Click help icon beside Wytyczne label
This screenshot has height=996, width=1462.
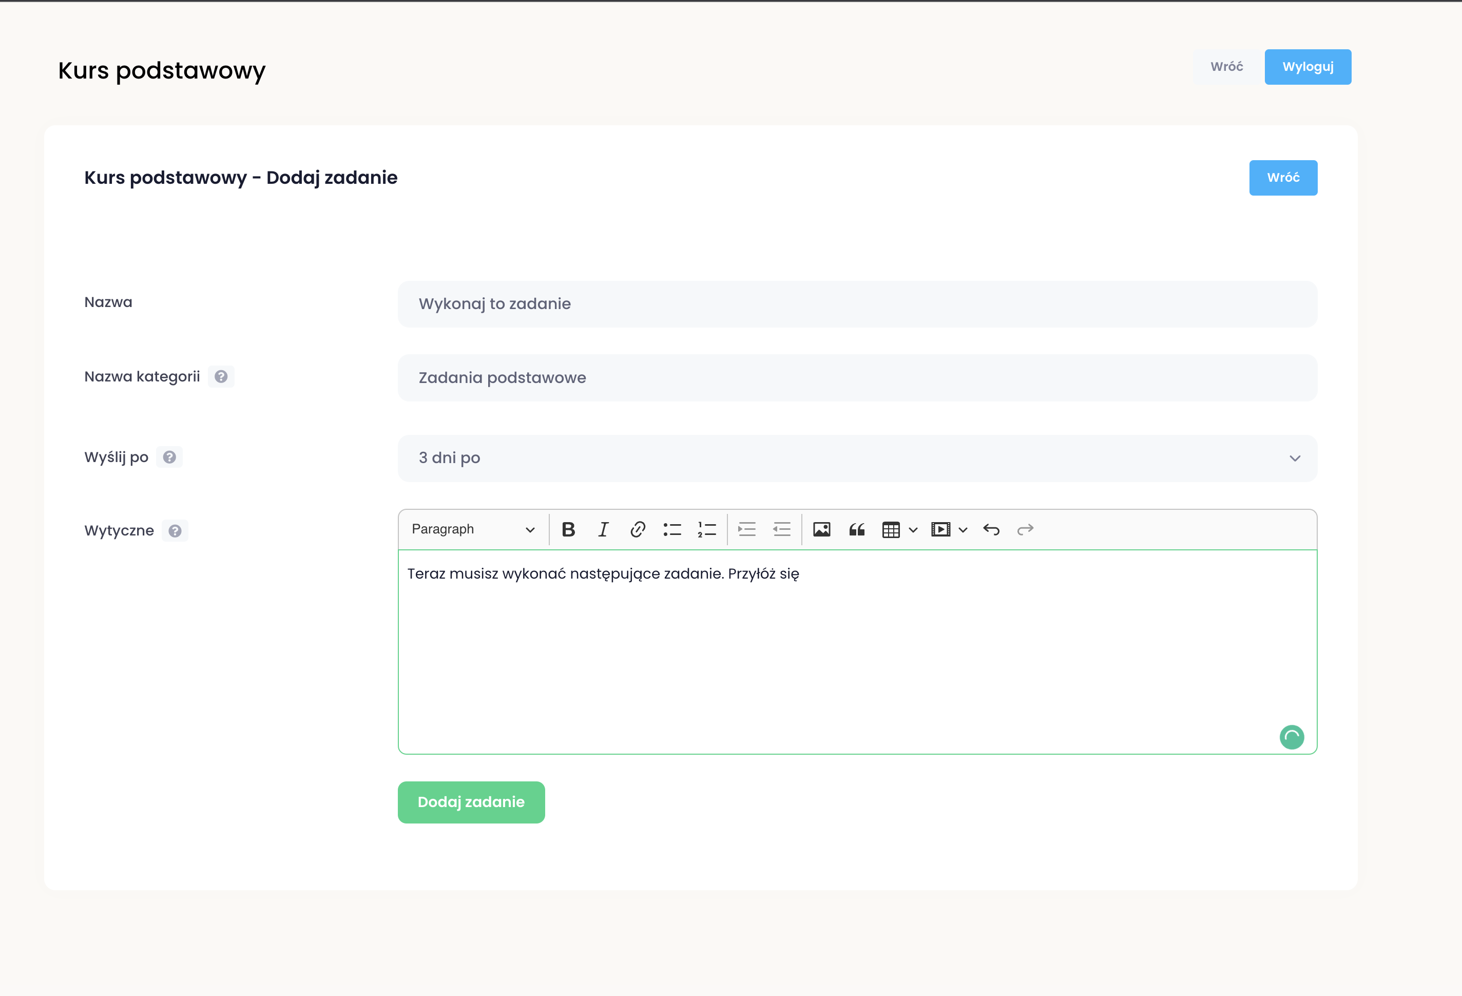(175, 531)
